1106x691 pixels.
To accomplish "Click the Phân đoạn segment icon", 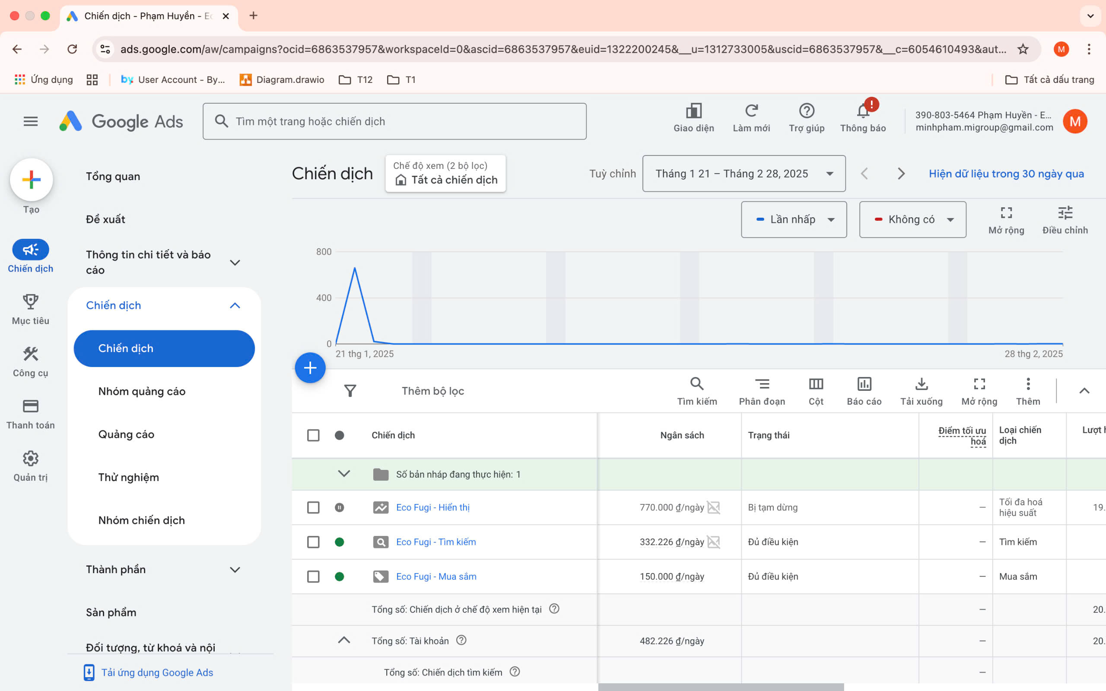I will [761, 384].
